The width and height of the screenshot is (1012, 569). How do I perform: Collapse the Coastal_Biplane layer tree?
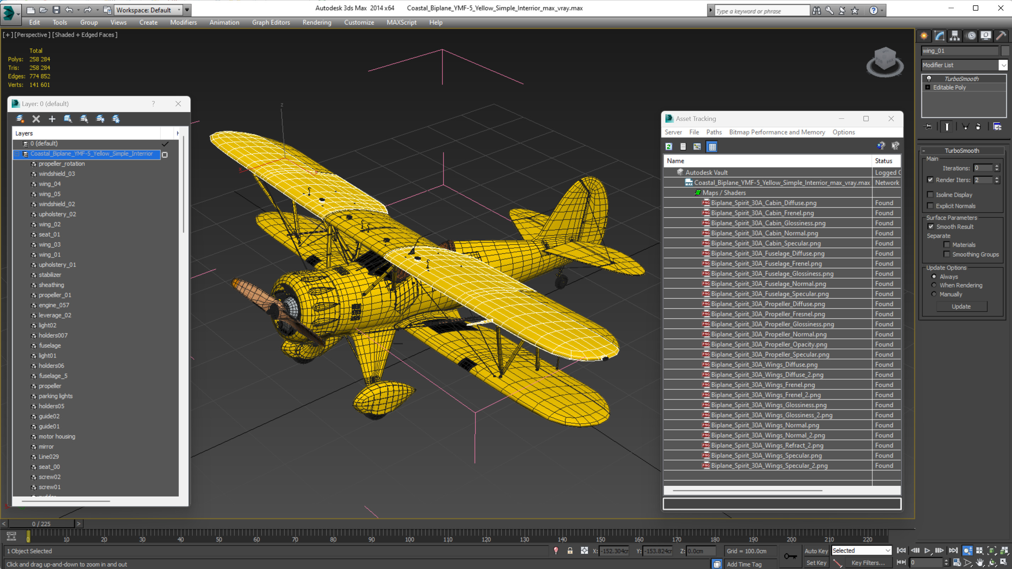[17, 154]
